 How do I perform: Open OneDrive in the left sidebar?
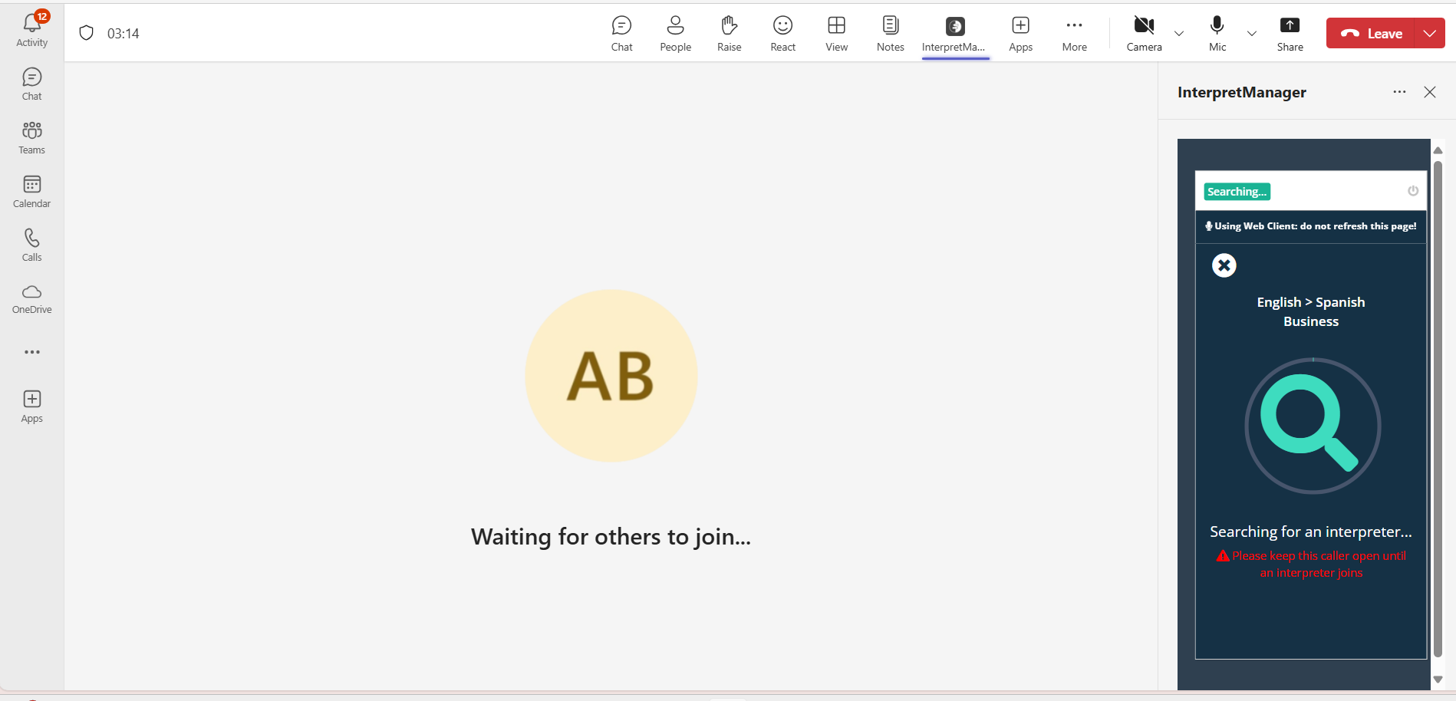click(31, 299)
